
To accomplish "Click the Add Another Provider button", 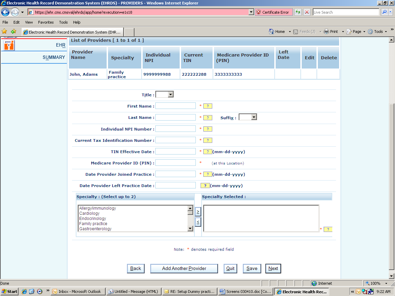I will [x=184, y=269].
